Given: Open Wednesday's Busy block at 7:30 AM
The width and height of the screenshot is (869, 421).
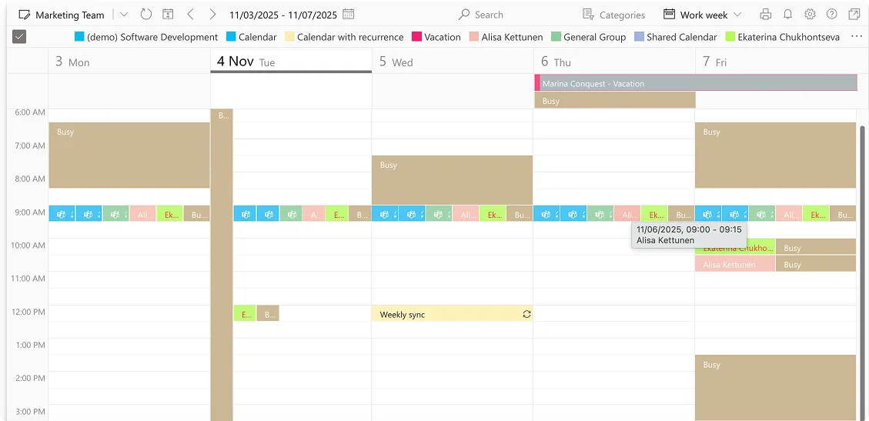Looking at the screenshot, I should (453, 180).
